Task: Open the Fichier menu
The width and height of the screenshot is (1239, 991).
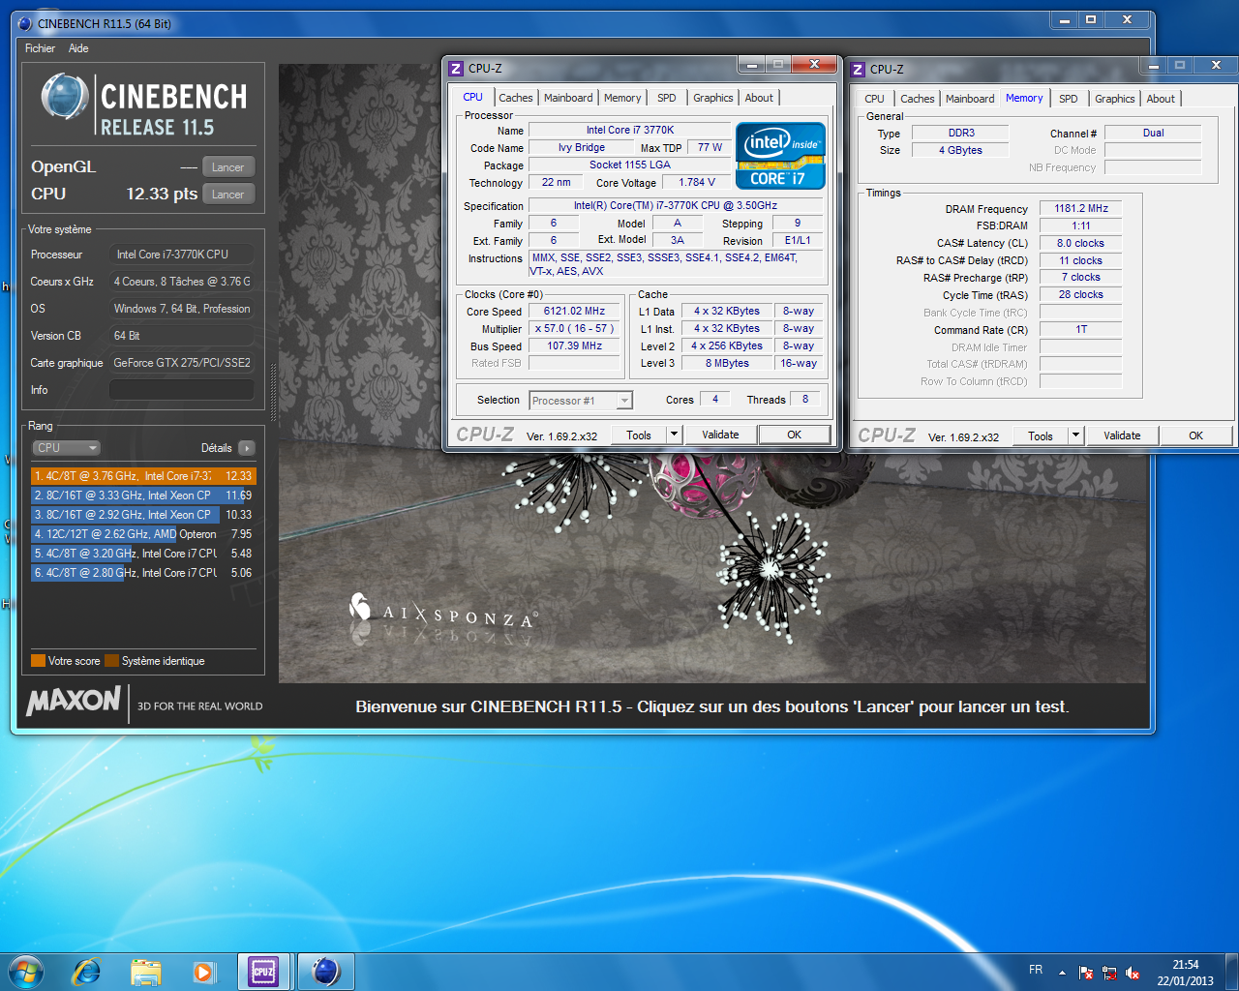Action: (40, 48)
